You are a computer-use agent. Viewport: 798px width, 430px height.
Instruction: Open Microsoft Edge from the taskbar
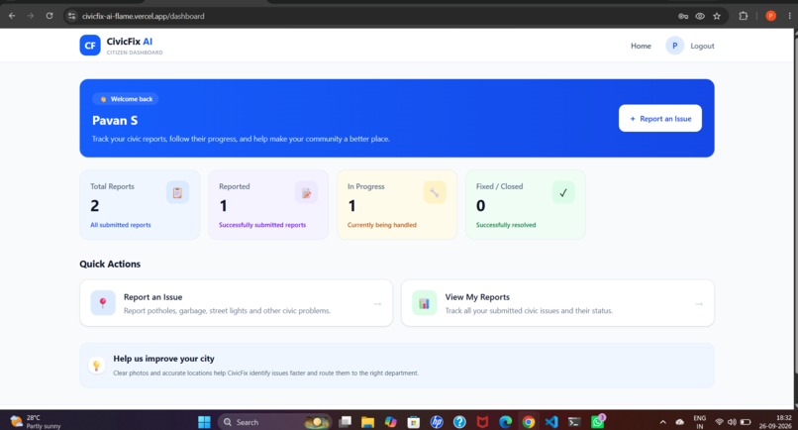[505, 422]
